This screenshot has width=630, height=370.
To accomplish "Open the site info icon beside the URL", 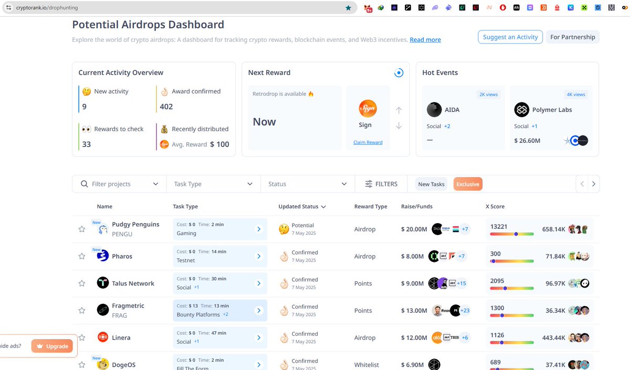I will 8,8.
